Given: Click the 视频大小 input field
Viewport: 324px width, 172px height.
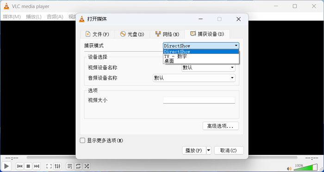Looking at the screenshot, I should click(x=199, y=100).
